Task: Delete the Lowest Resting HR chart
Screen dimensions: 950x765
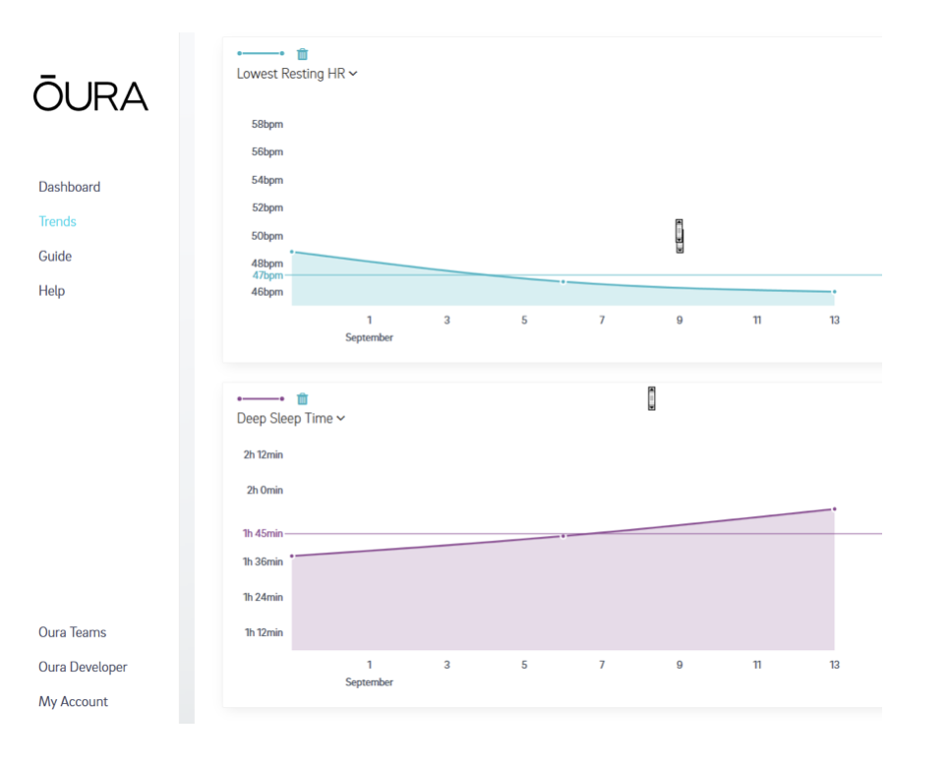Action: pyautogui.click(x=303, y=54)
